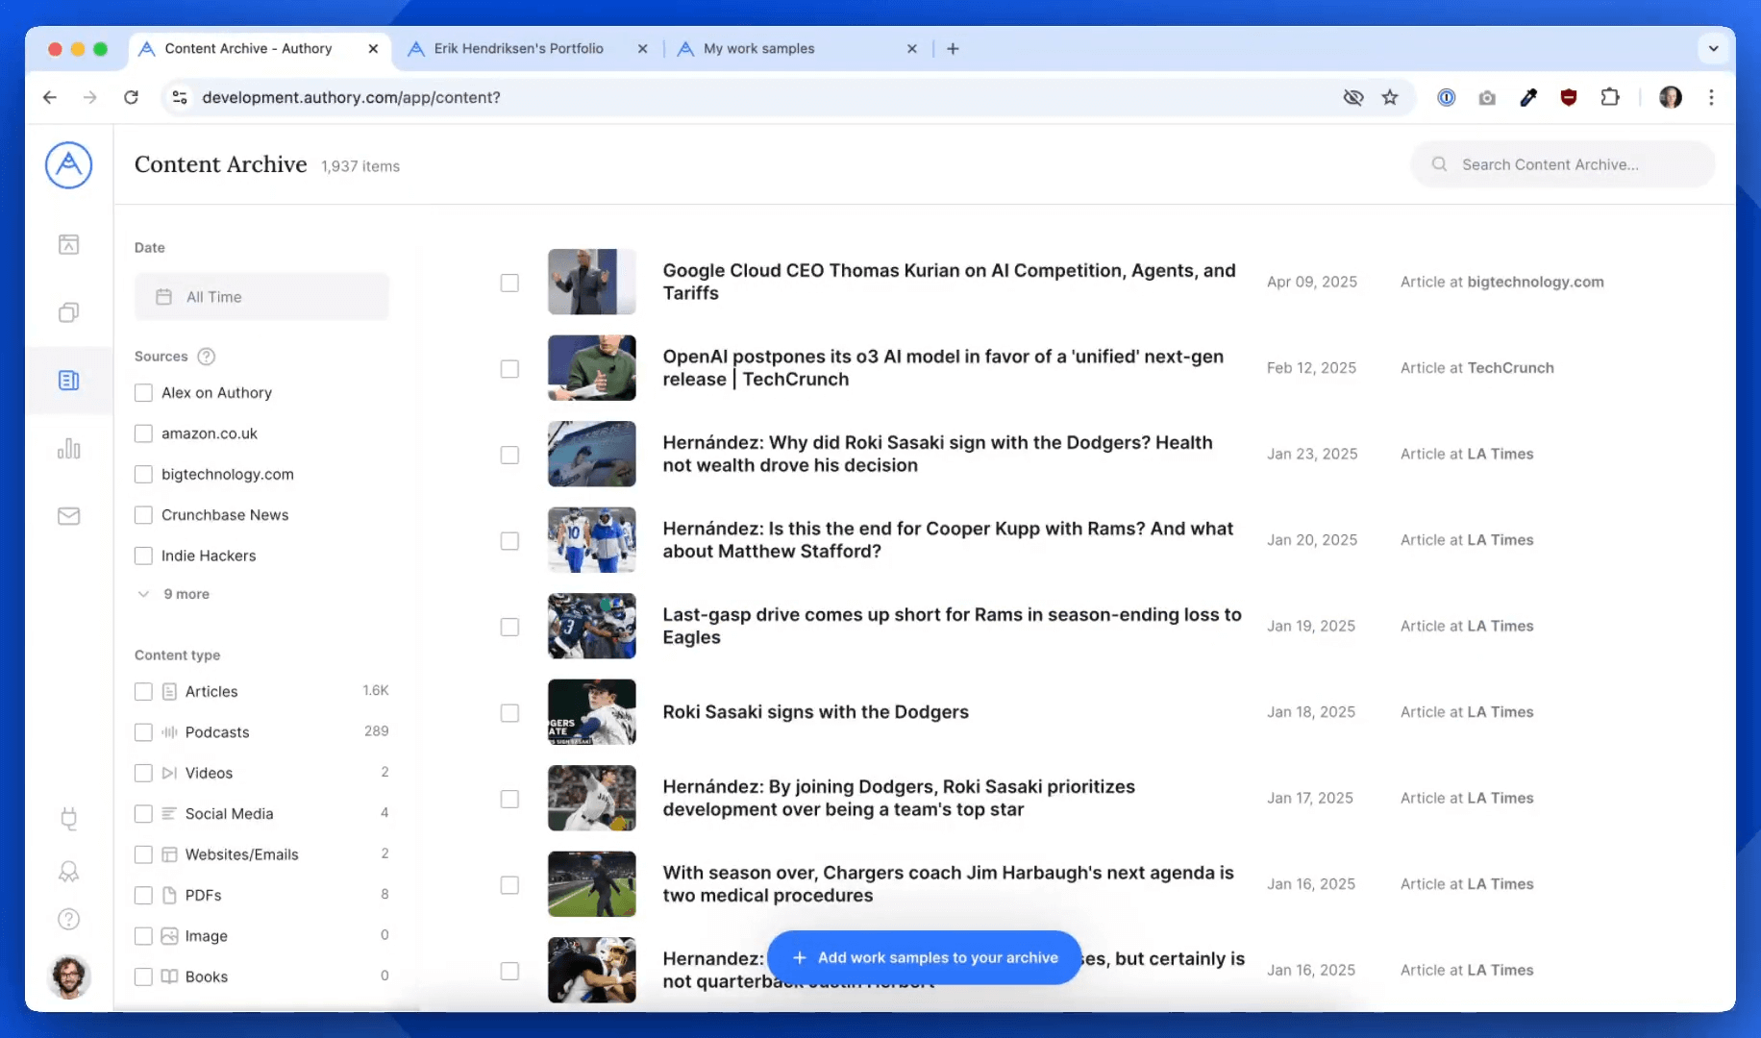Open the red shield extension icon
Viewport: 1761px width, 1038px height.
(1569, 97)
